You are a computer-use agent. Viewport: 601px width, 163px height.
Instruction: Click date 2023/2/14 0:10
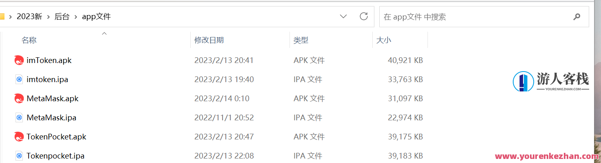[222, 98]
